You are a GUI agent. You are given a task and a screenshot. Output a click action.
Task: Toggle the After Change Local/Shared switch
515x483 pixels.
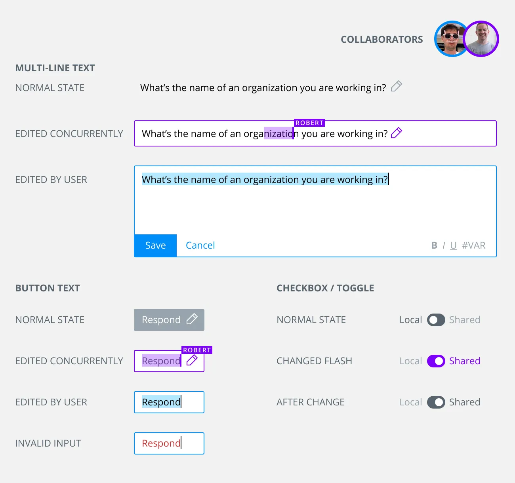(436, 402)
